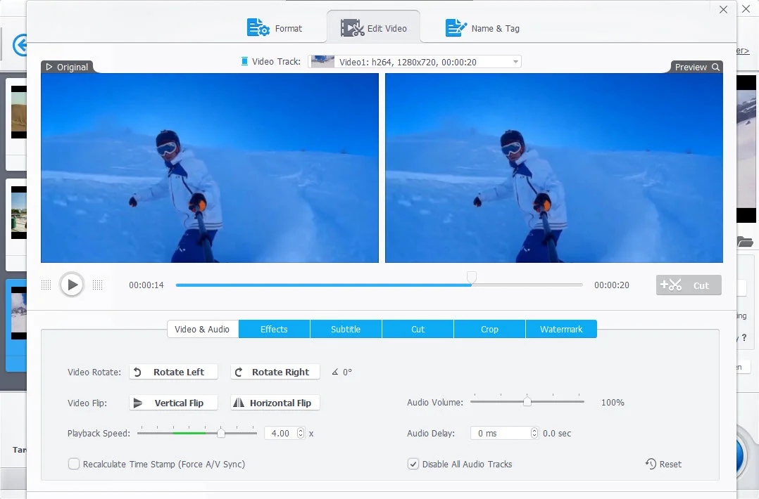Click the Edit Video scissors icon
Viewport: 759px width, 499px height.
(352, 27)
